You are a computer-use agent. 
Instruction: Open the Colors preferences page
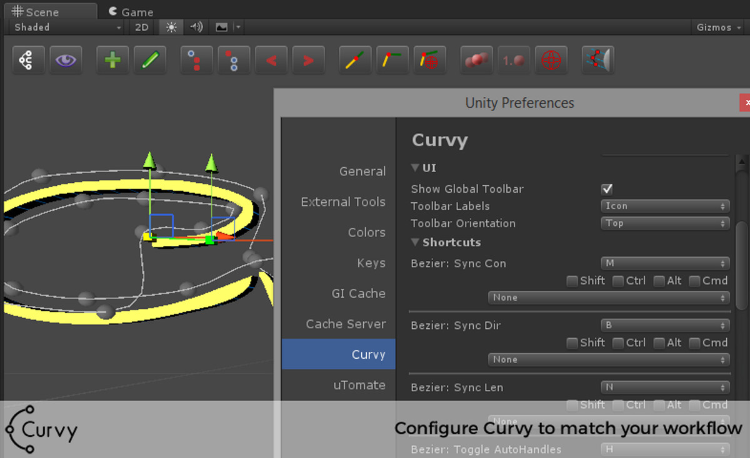366,232
